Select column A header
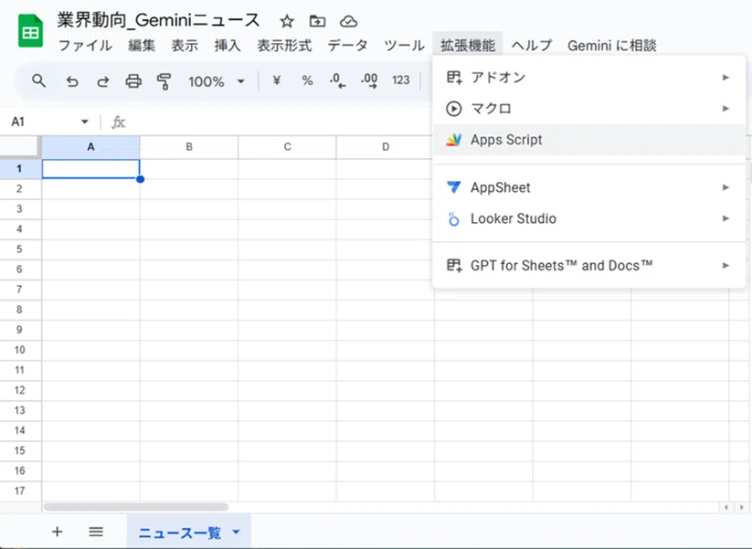The image size is (752, 549). click(90, 147)
